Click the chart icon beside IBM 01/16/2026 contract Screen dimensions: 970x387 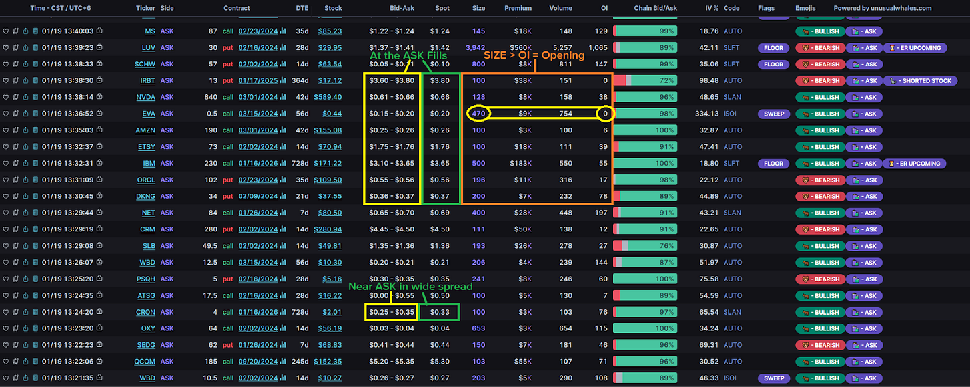pyautogui.click(x=282, y=164)
